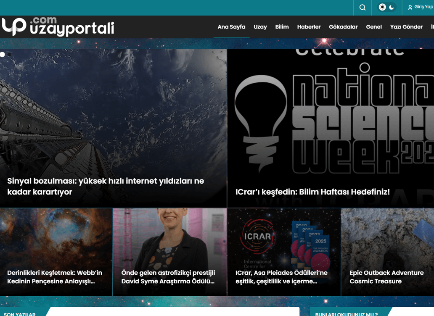Select the first slider dot indicator
This screenshot has height=316, width=434.
click(x=3, y=55)
